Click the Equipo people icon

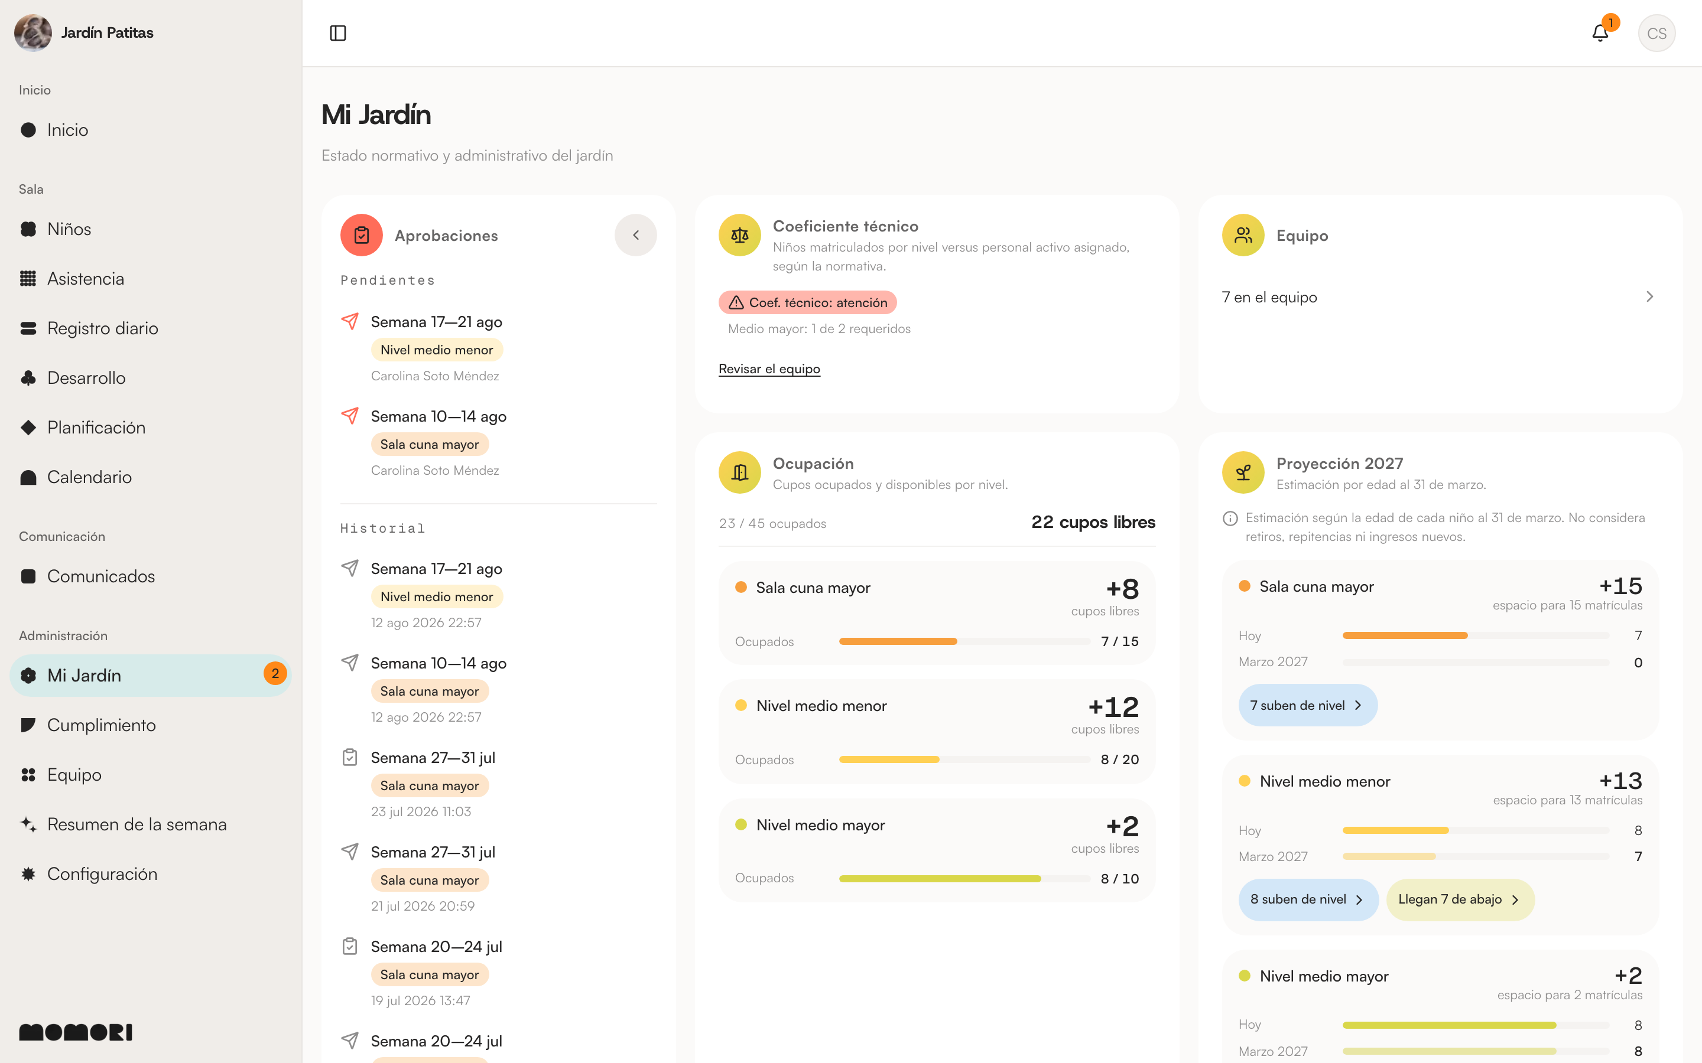click(1243, 235)
